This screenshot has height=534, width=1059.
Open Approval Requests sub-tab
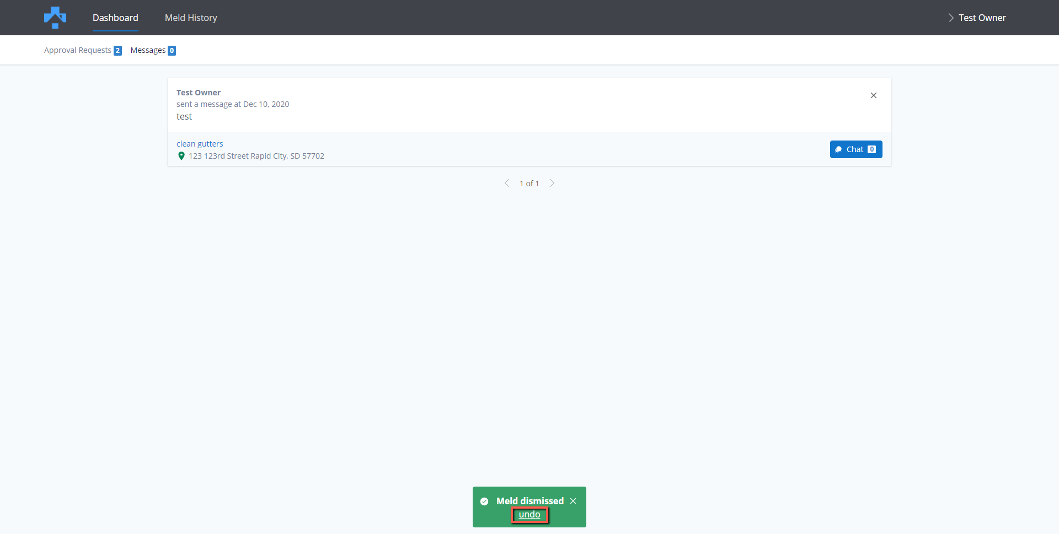pos(78,50)
